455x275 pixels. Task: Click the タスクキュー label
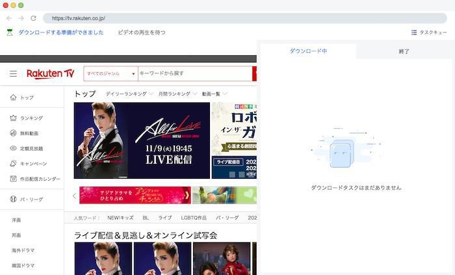(434, 33)
